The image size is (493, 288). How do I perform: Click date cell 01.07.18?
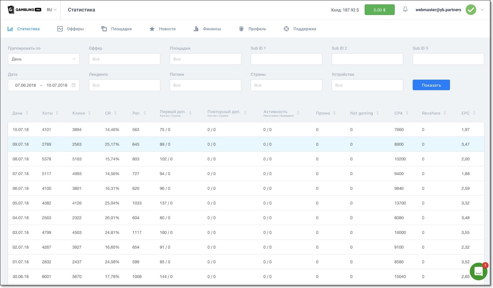pyautogui.click(x=20, y=262)
